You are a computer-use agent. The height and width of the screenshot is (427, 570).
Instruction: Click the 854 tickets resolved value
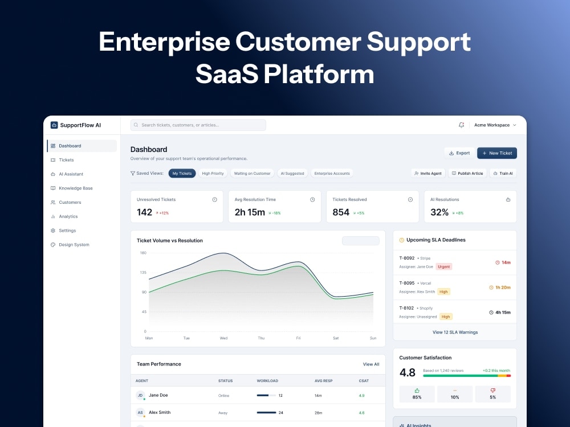pyautogui.click(x=341, y=212)
